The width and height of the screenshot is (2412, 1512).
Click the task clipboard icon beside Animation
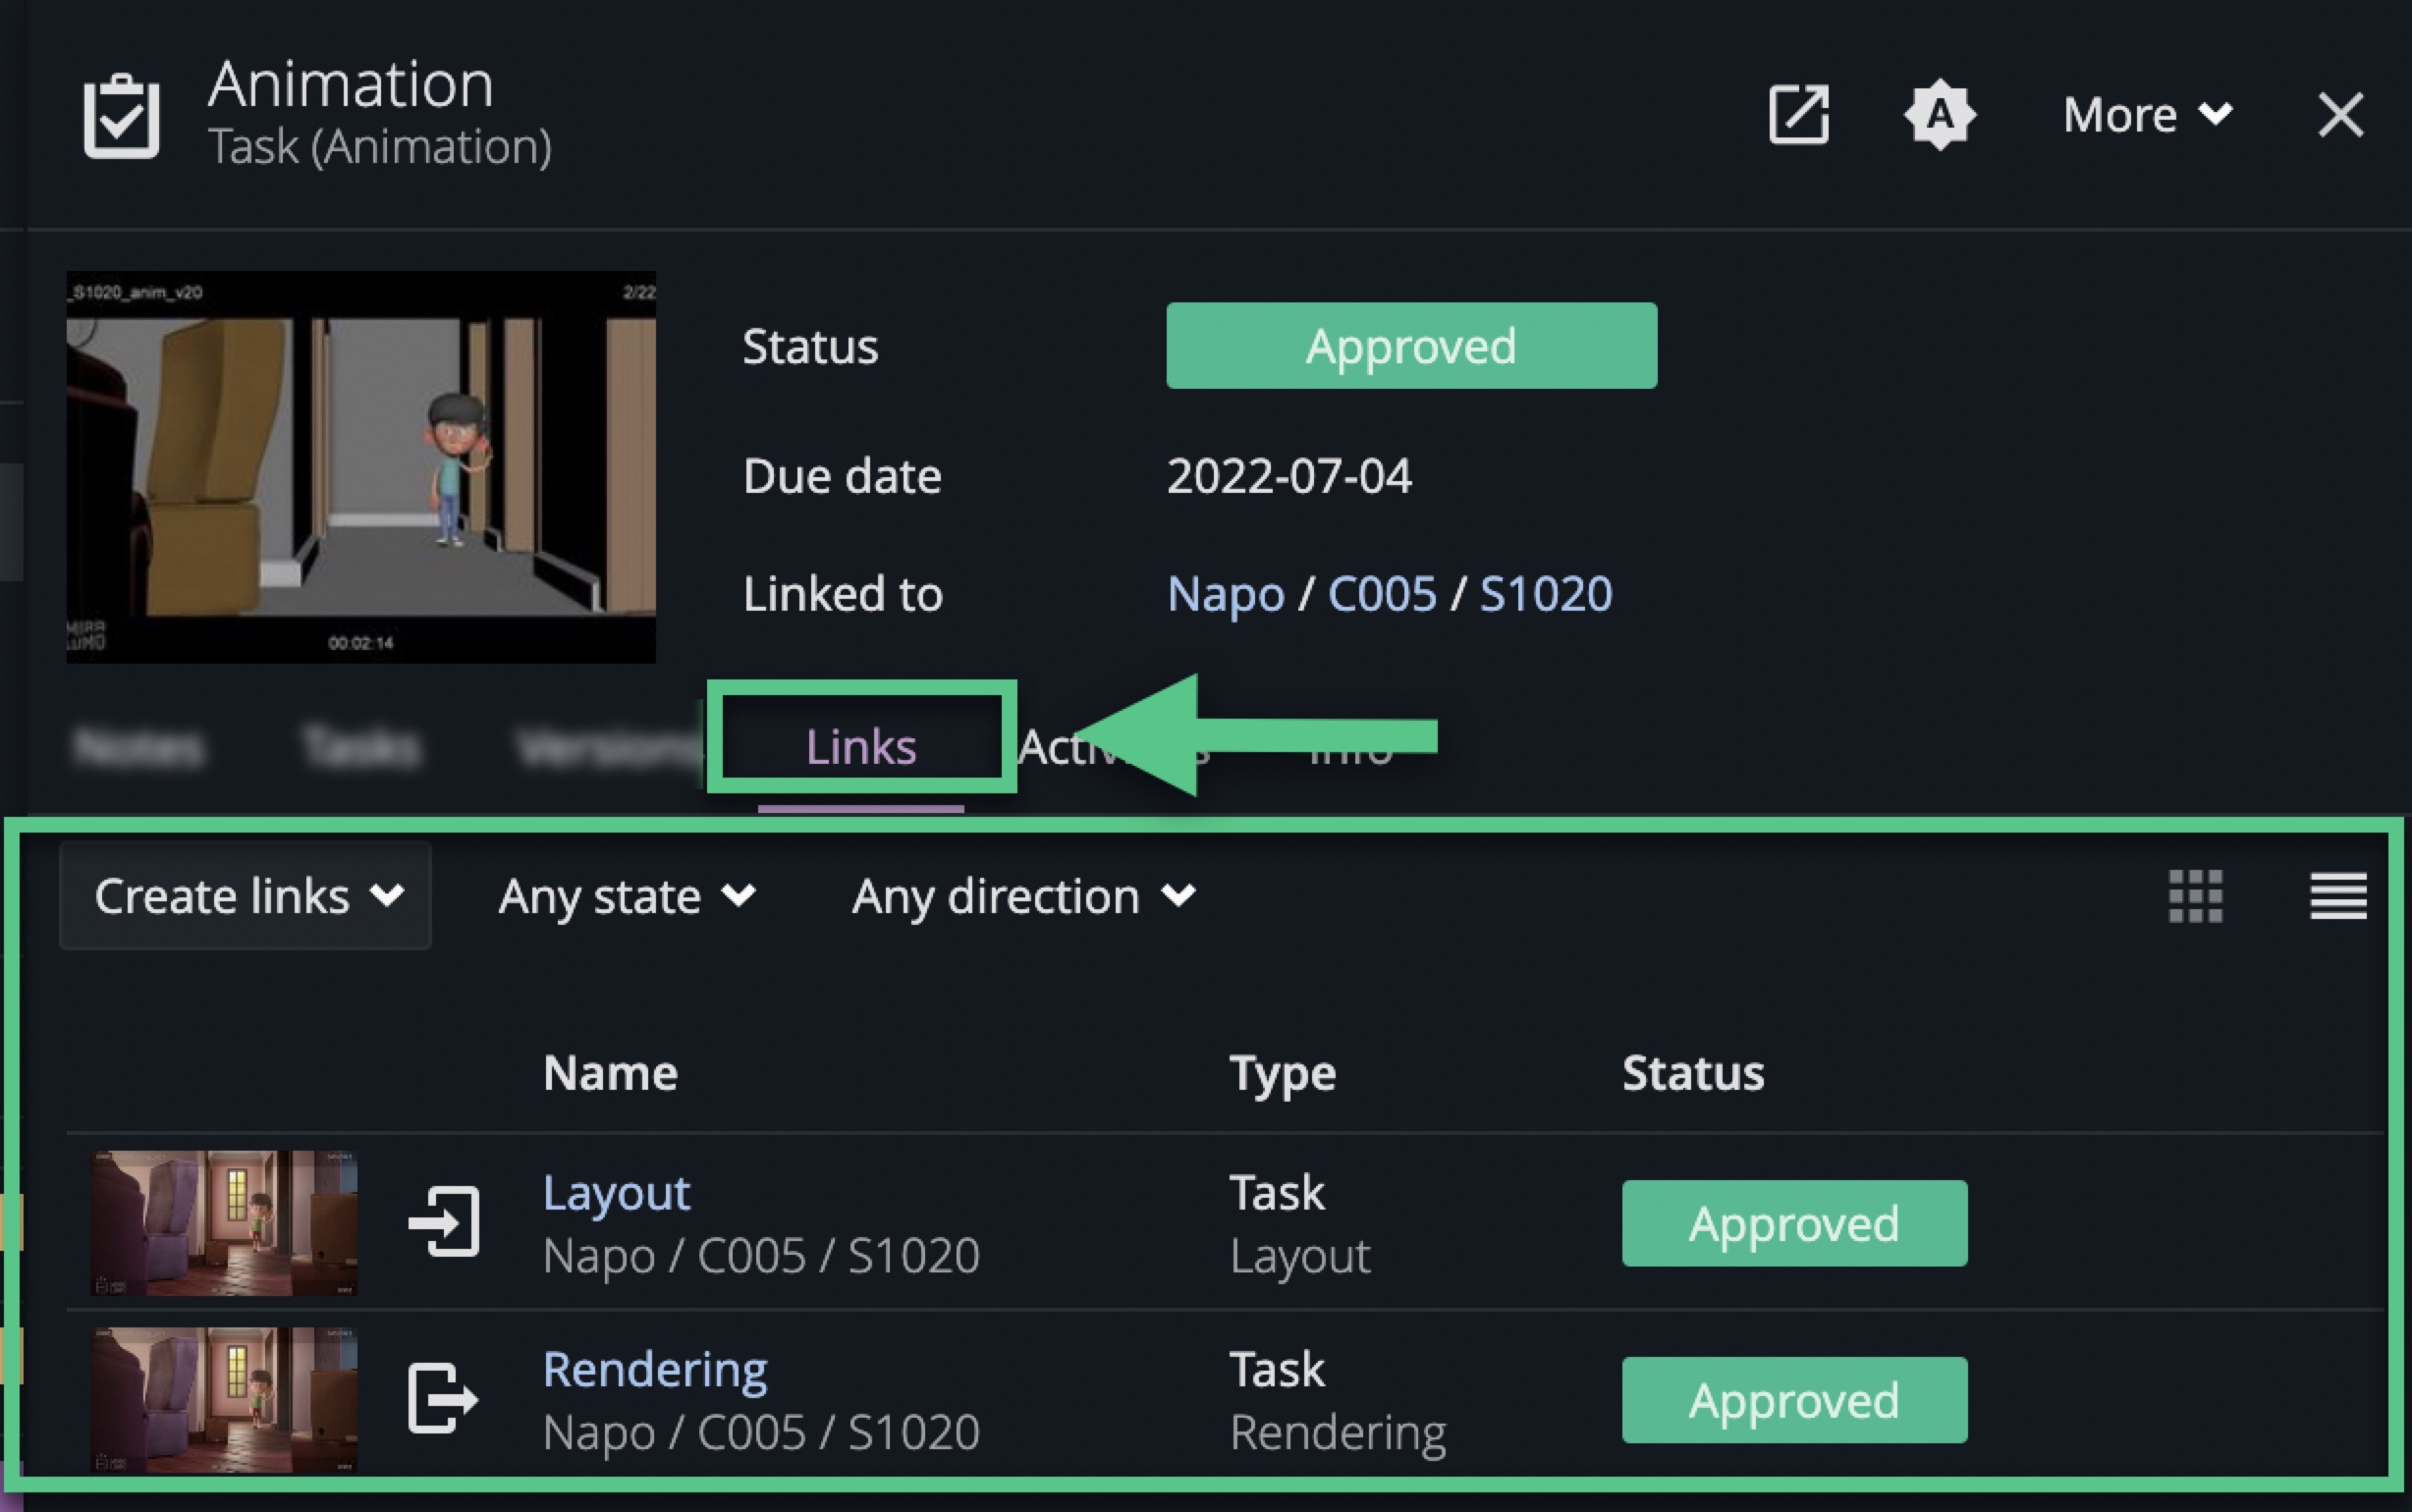coord(121,116)
